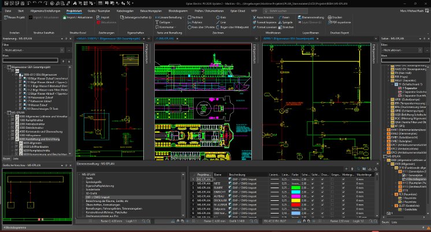This screenshot has width=431, height=232.
Task: Collapse MS-EPLAN node in Ebenenverwaltung tree
Action: [79, 174]
